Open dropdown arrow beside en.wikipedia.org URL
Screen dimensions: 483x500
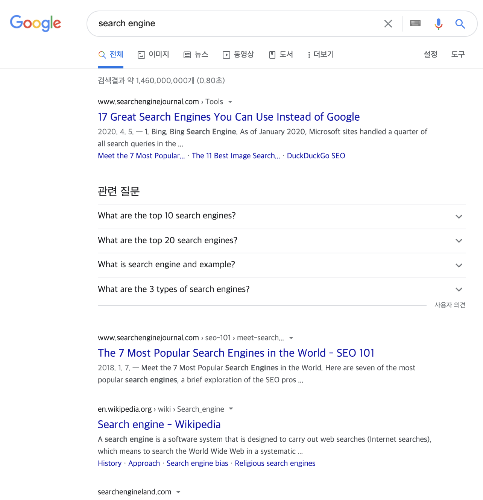point(231,409)
